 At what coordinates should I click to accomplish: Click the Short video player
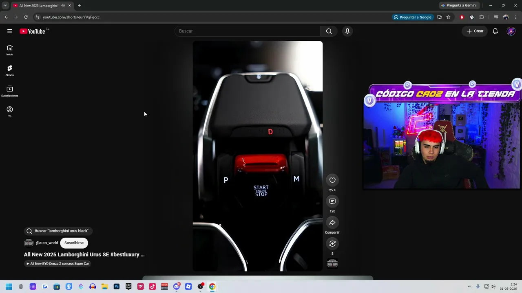[258, 156]
